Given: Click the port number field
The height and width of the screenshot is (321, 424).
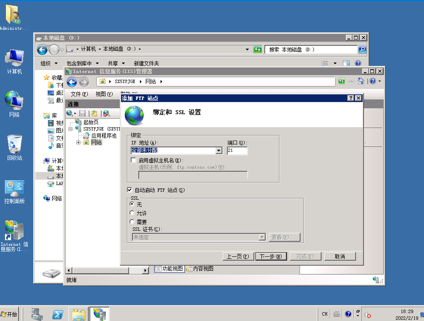Looking at the screenshot, I should click(237, 150).
